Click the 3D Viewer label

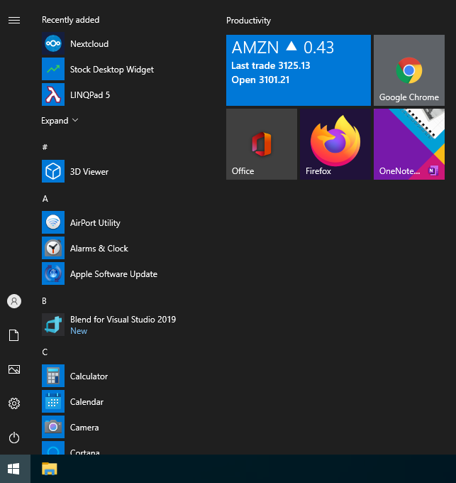tap(89, 172)
